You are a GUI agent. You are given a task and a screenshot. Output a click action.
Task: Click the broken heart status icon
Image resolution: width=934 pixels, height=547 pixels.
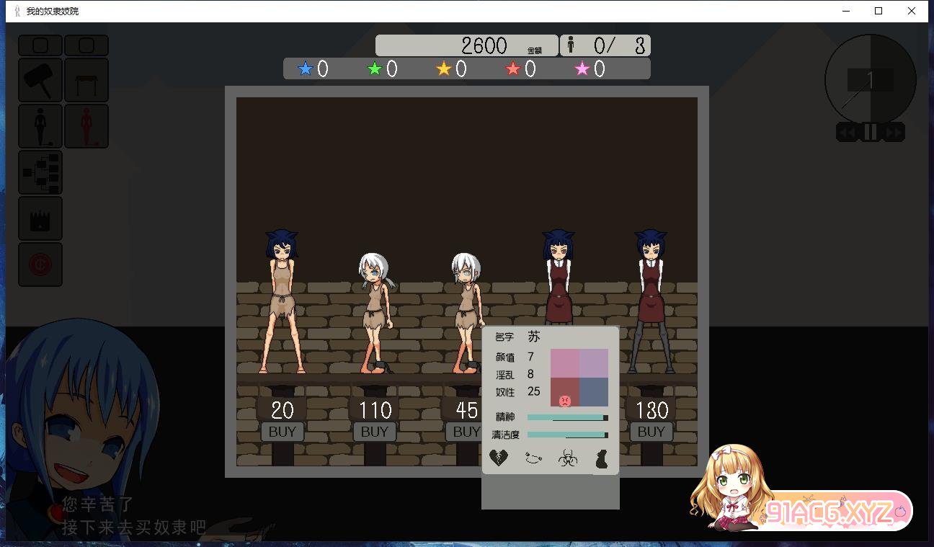coord(499,458)
